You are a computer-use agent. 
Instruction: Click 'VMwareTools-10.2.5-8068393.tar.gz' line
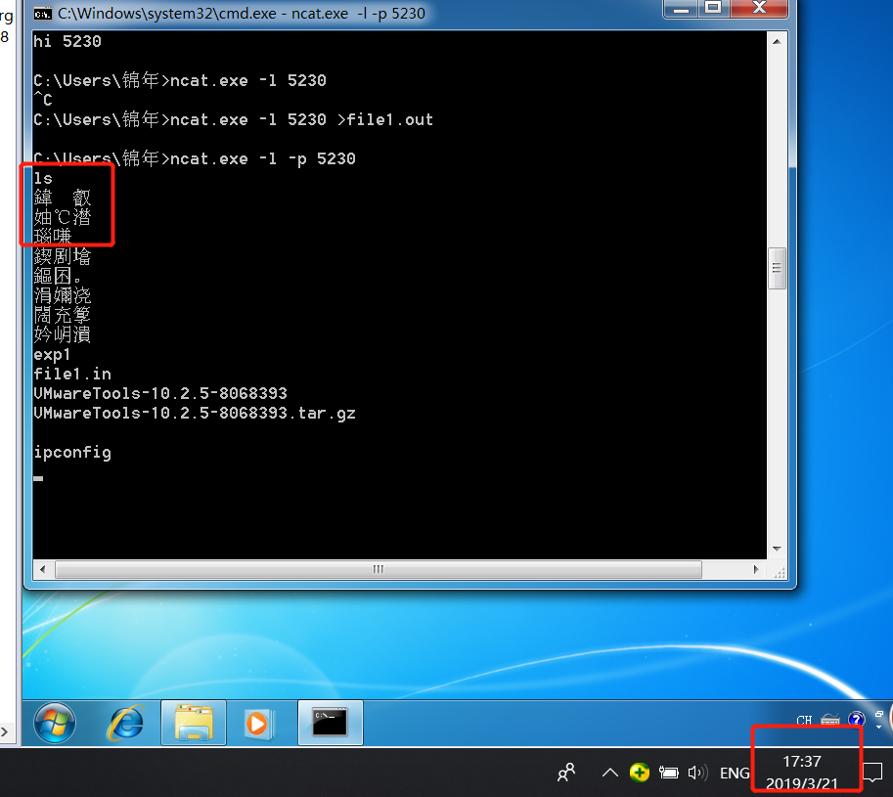(x=195, y=414)
